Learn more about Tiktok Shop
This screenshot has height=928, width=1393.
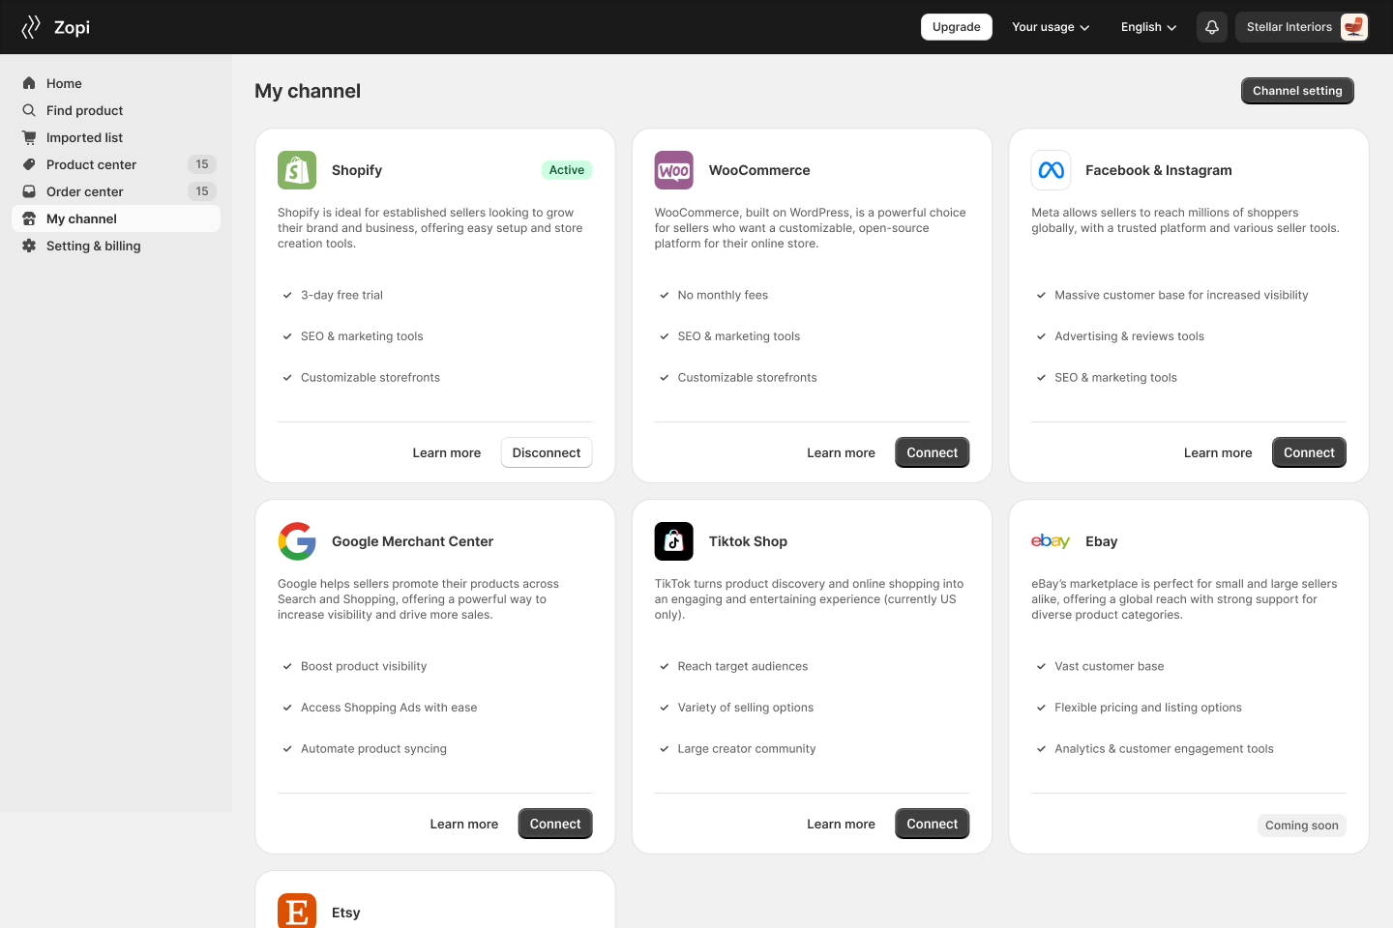coord(841,824)
